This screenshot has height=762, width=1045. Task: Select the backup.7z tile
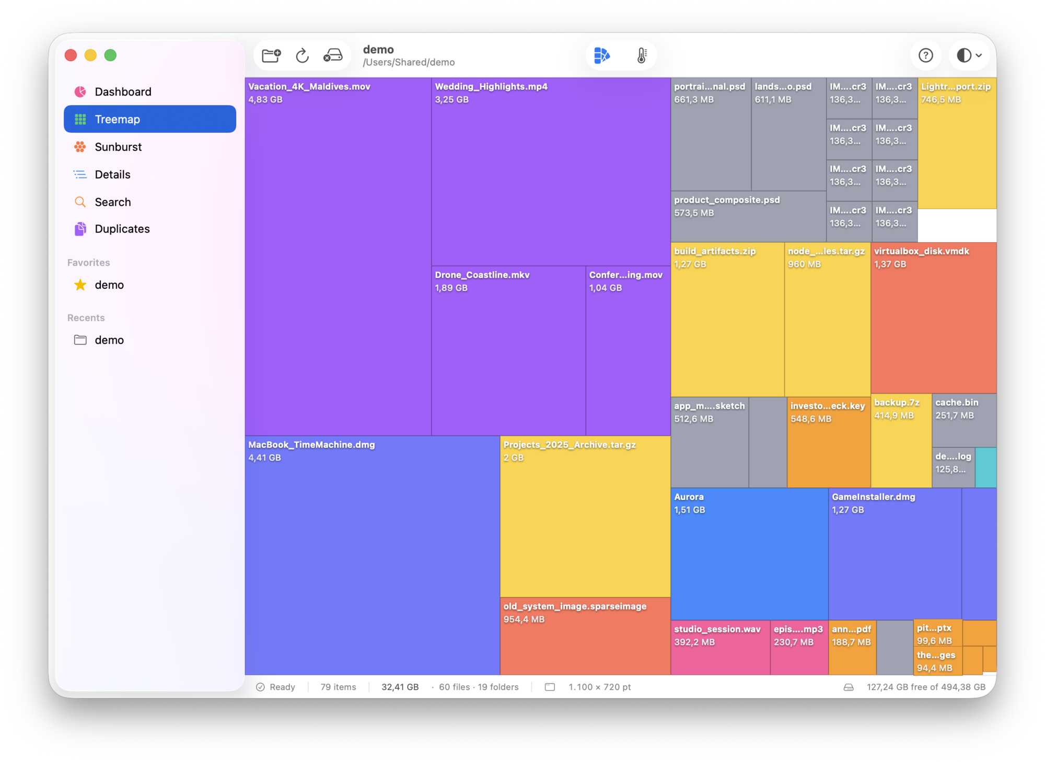point(901,441)
